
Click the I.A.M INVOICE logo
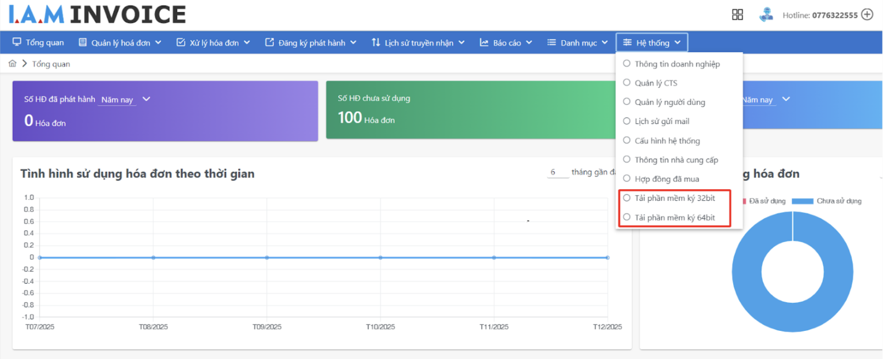(x=97, y=14)
